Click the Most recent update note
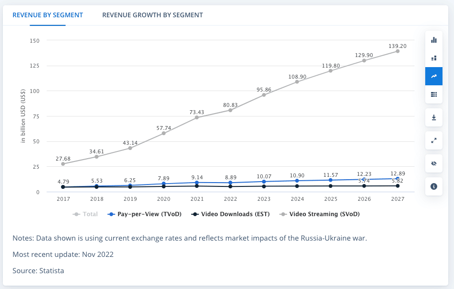 click(62, 254)
